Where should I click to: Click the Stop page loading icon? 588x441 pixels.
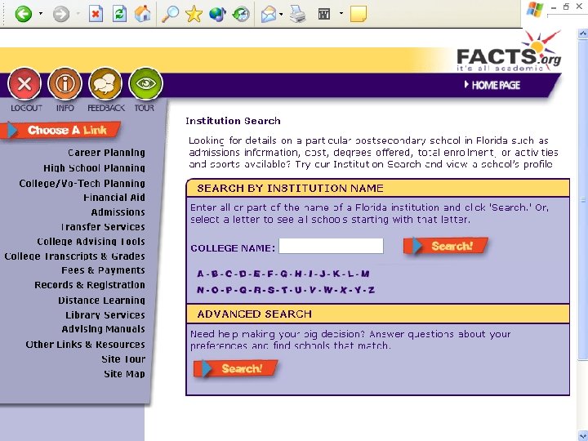[96, 14]
